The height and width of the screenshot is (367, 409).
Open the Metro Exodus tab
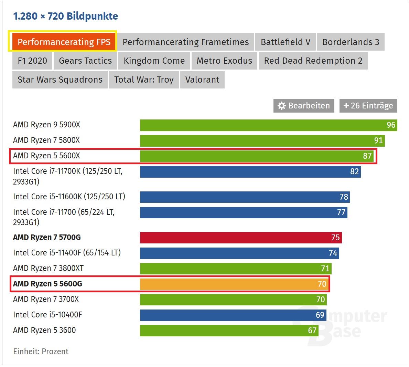coord(224,61)
